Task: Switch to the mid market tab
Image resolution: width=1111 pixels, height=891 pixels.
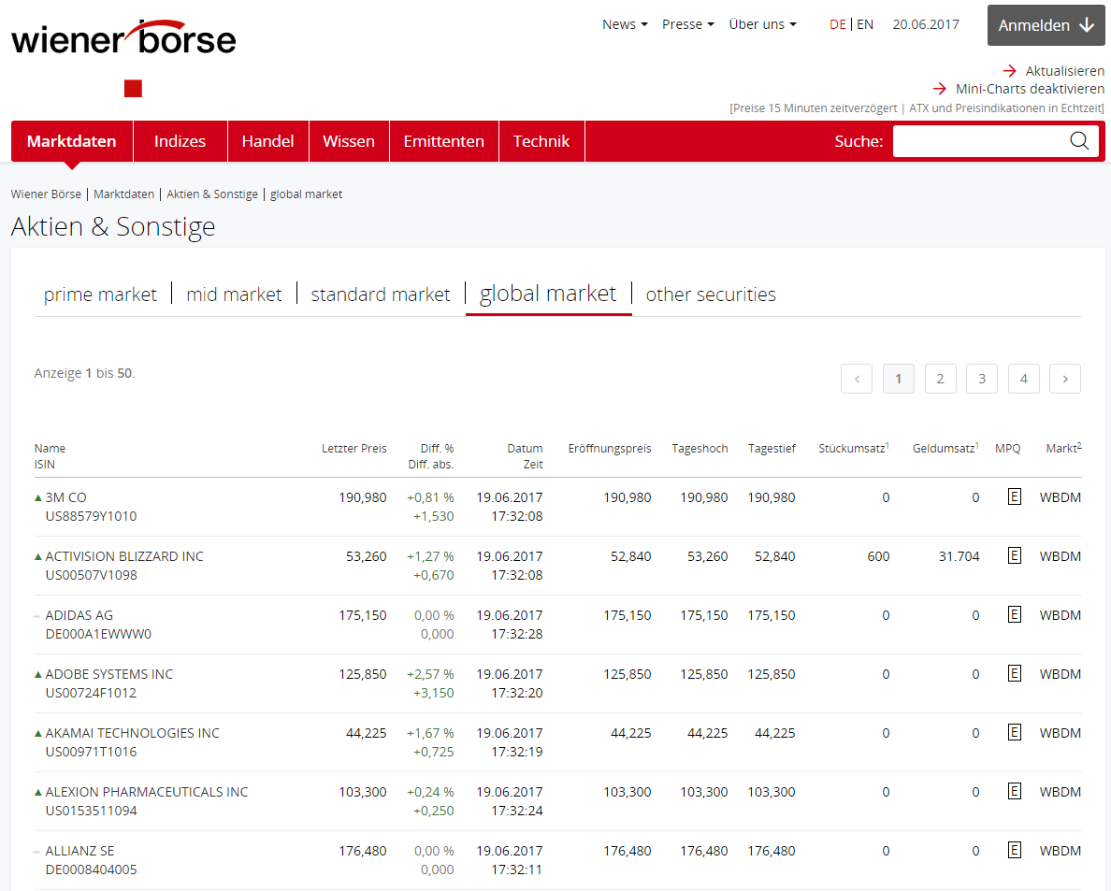Action: 234,294
